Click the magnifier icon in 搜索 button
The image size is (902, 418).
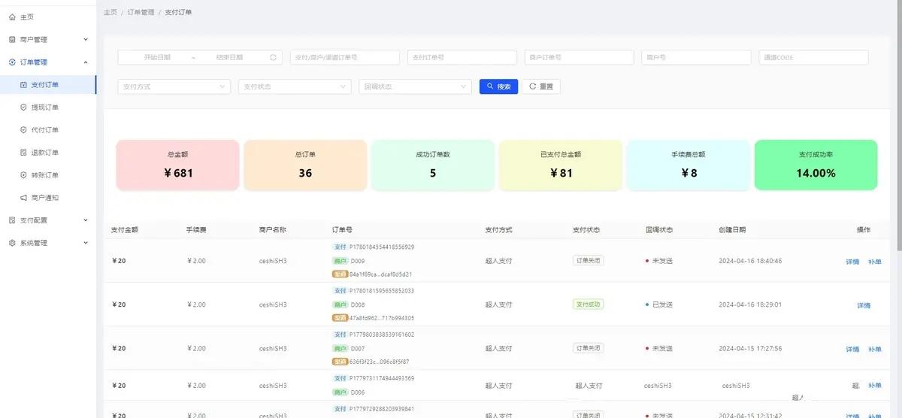click(490, 86)
